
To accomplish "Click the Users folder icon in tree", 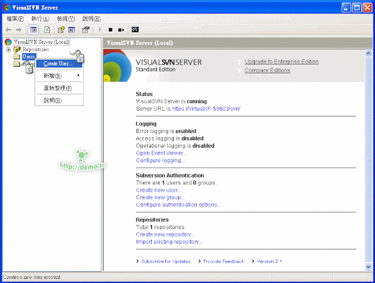I will click(x=16, y=57).
